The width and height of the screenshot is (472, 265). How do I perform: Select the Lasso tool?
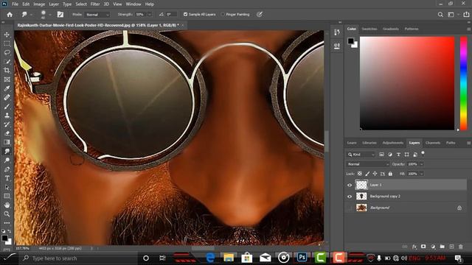[7, 52]
